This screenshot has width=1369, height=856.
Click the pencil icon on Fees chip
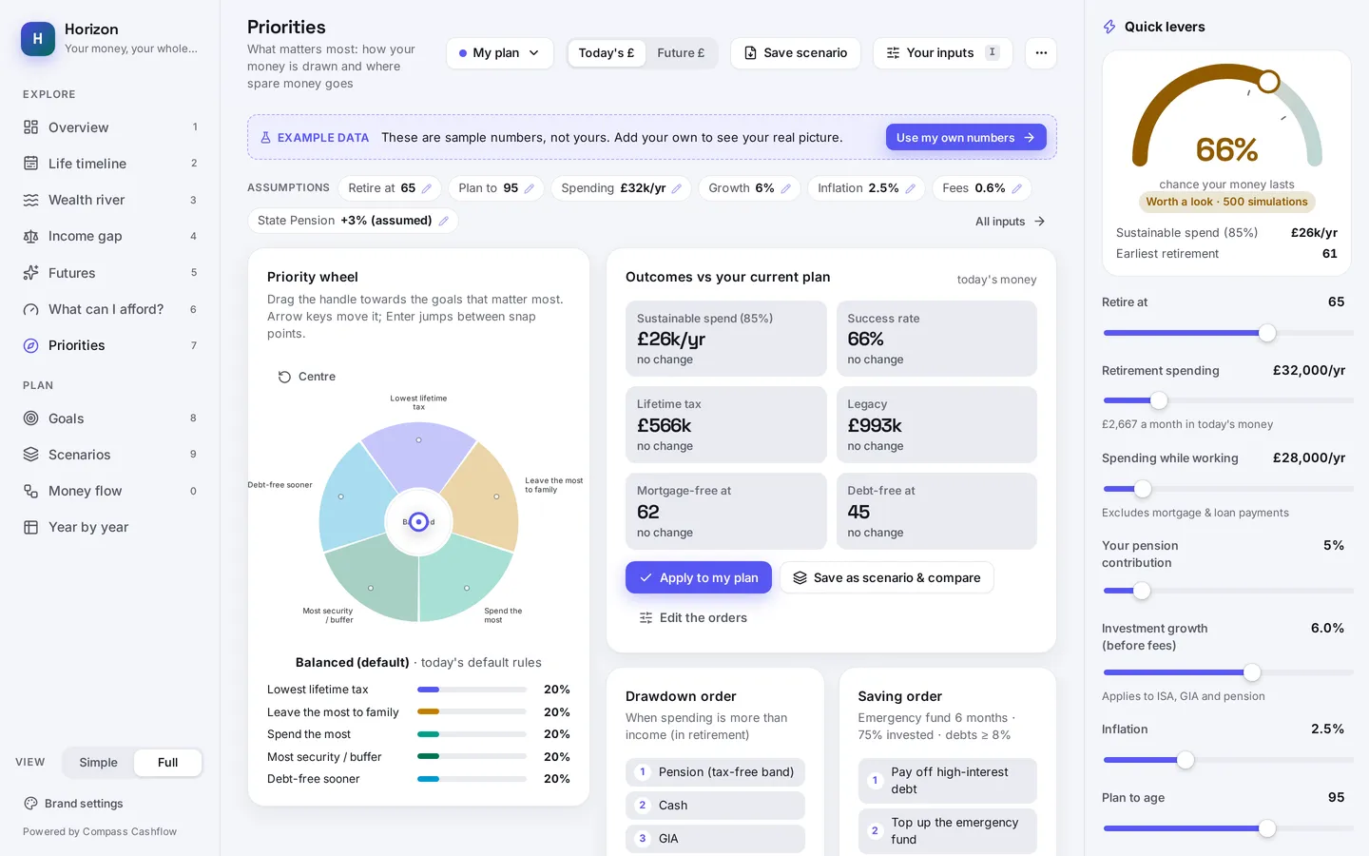click(x=1017, y=188)
